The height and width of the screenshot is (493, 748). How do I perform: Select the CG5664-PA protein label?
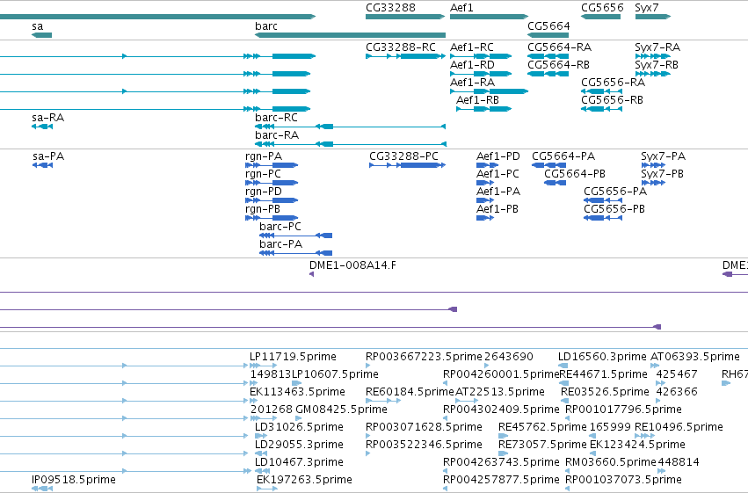pos(563,156)
